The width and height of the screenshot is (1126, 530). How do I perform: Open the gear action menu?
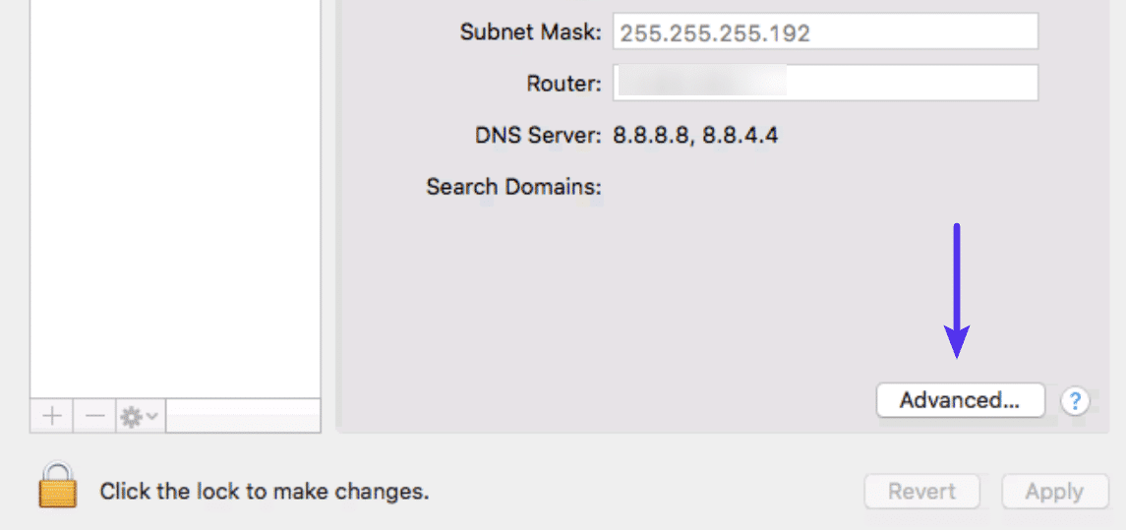[140, 417]
